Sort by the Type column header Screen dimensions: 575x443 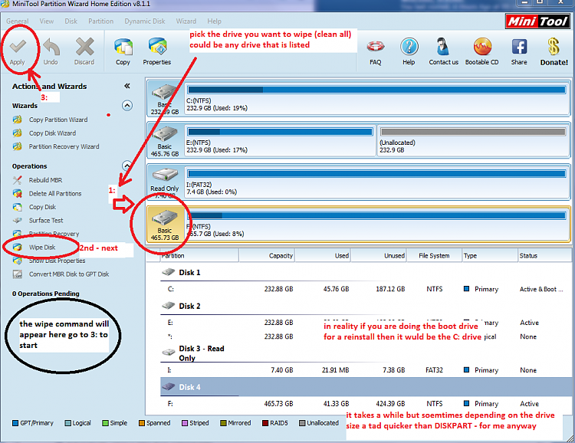[490, 255]
